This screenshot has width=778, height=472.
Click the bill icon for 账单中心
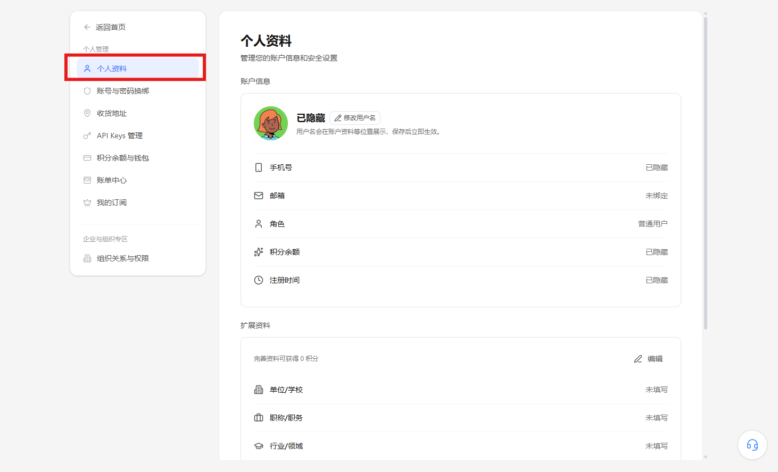point(87,180)
